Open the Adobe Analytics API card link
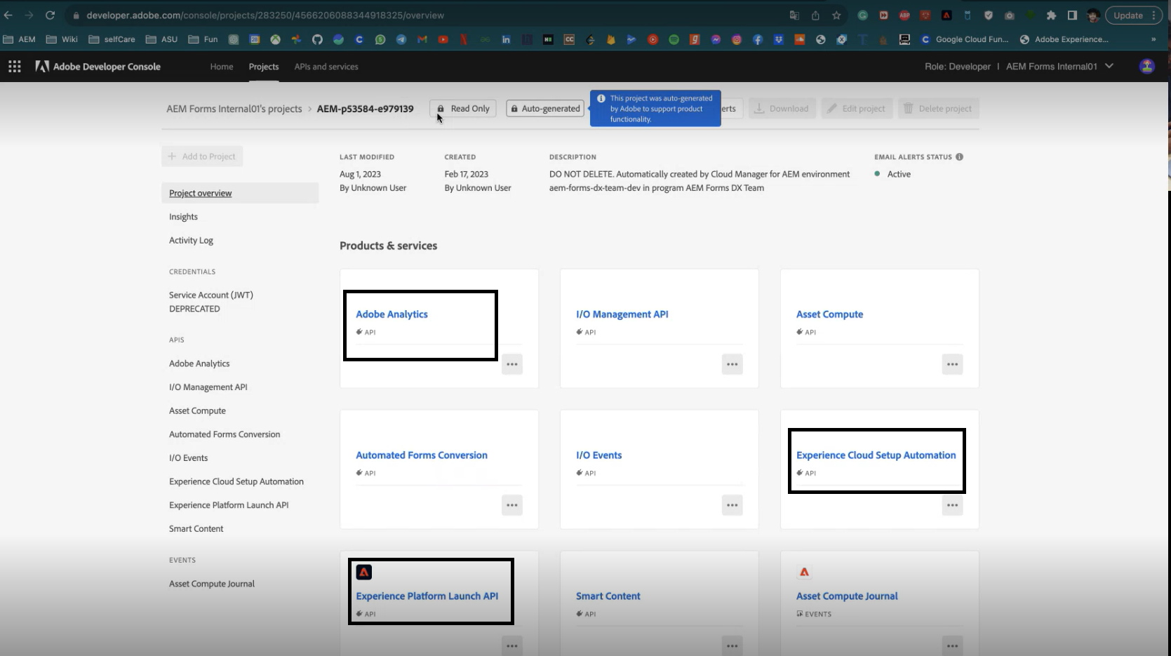This screenshot has width=1171, height=656. click(392, 314)
